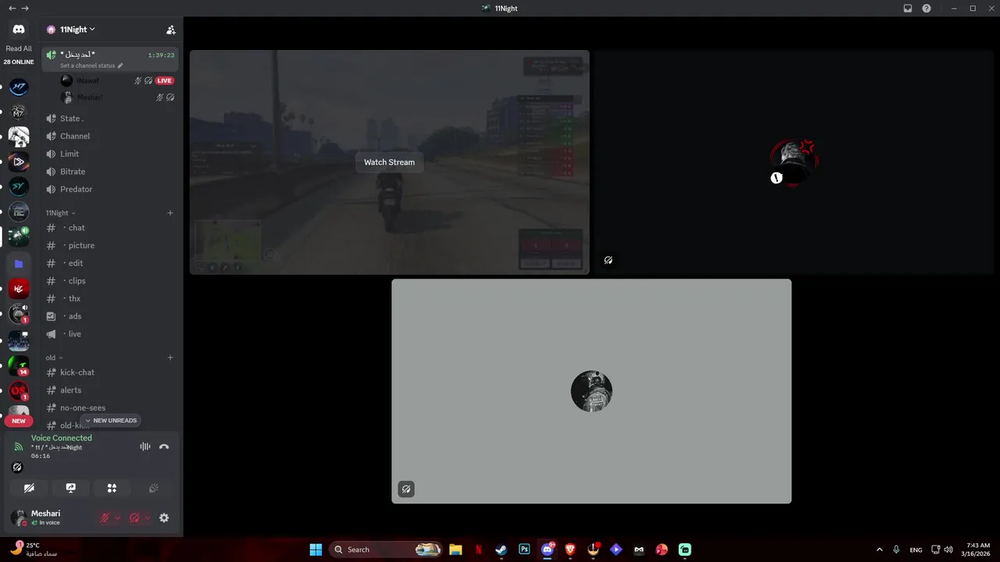Click the red LIVE badge beside iNawaf
Screen dimensions: 1000x562
point(164,80)
